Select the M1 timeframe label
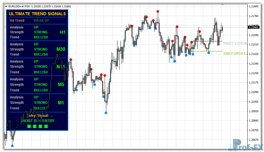 [61, 103]
